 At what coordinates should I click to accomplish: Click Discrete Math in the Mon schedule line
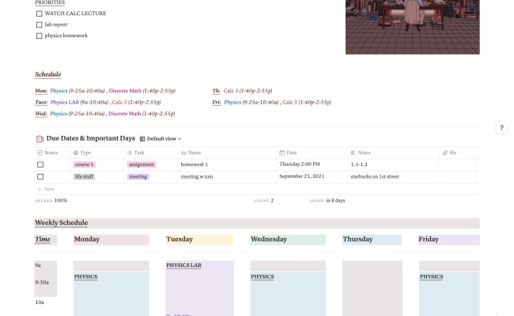tap(125, 91)
